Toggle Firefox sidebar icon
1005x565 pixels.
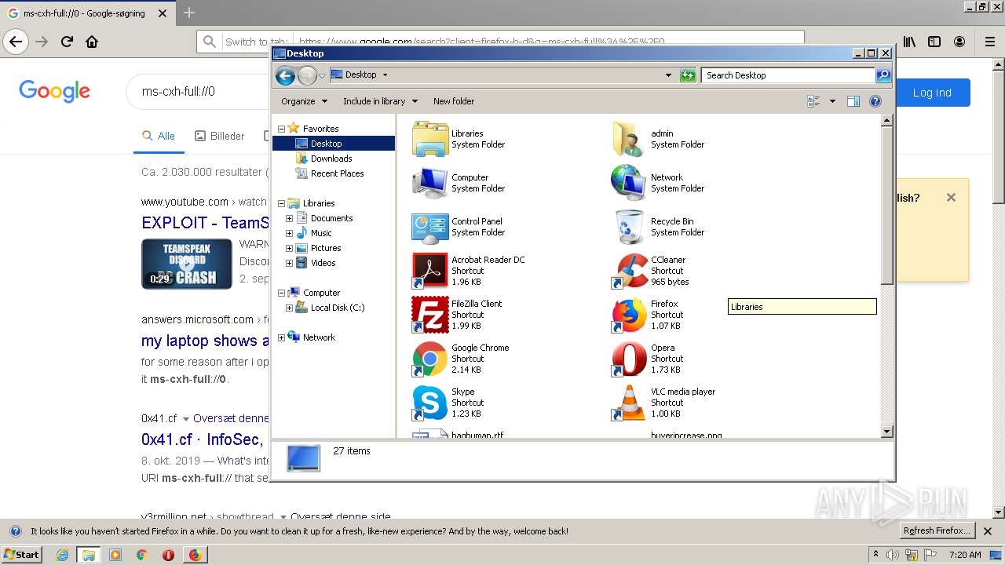(934, 42)
